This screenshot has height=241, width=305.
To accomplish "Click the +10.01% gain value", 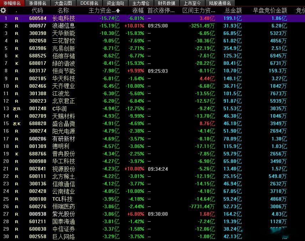I will 134,26.
